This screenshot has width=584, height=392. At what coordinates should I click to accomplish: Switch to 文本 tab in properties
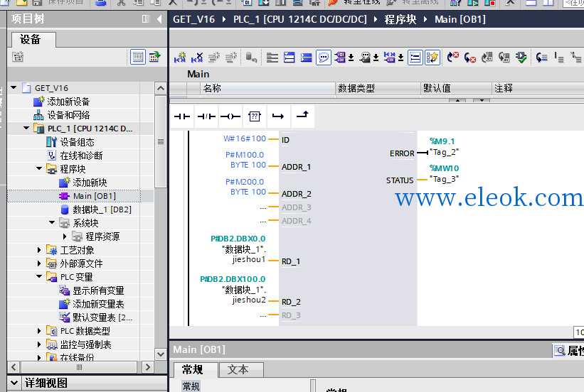pyautogui.click(x=241, y=369)
